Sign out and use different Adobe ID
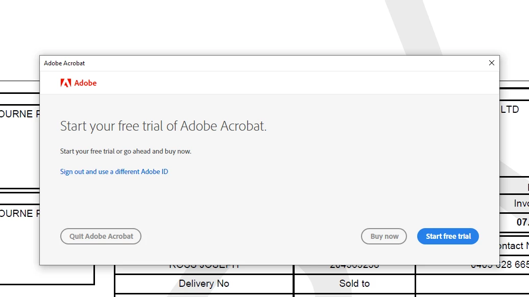Screen dimensions: 529x297 114,171
